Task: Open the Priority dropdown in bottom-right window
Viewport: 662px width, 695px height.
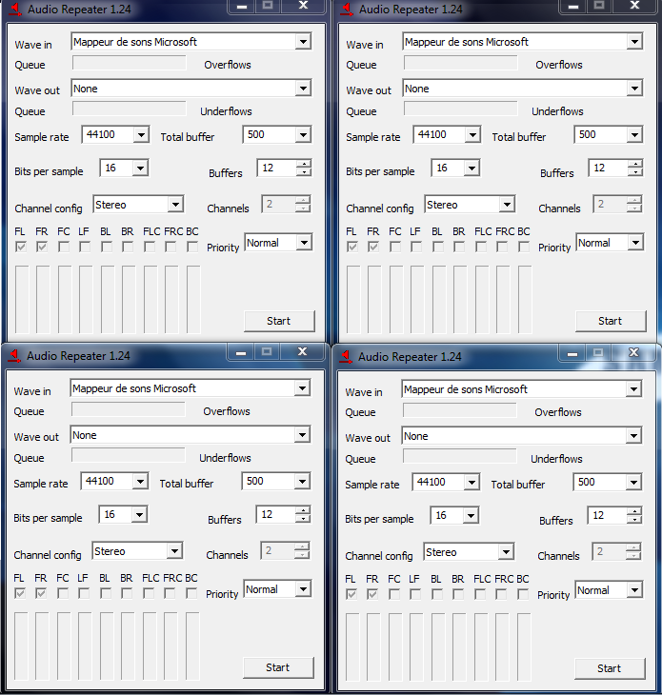Action: point(635,590)
